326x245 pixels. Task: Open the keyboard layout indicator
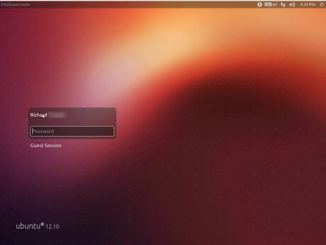coord(271,5)
